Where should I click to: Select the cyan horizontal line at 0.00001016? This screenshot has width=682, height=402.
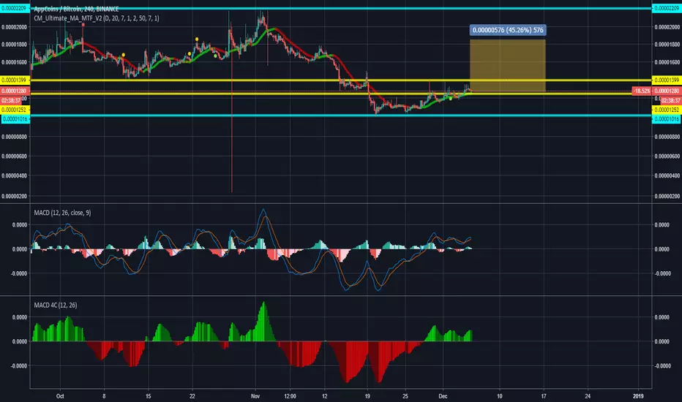340,115
